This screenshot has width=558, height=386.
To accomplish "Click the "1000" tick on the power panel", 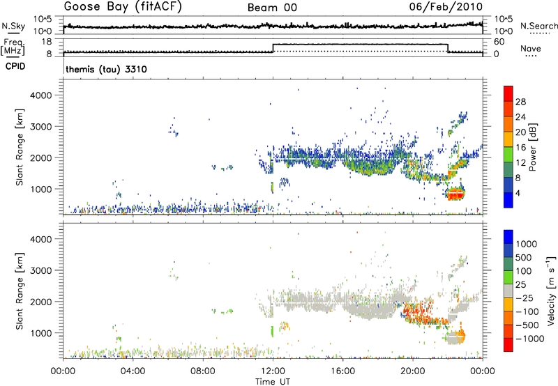I will click(x=40, y=189).
